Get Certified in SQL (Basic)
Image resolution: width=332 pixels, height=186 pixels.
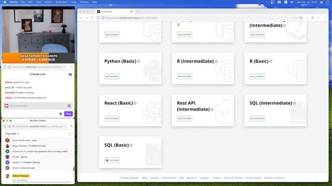[112, 160]
